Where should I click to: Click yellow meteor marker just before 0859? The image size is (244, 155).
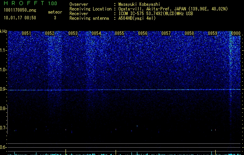point(216,152)
